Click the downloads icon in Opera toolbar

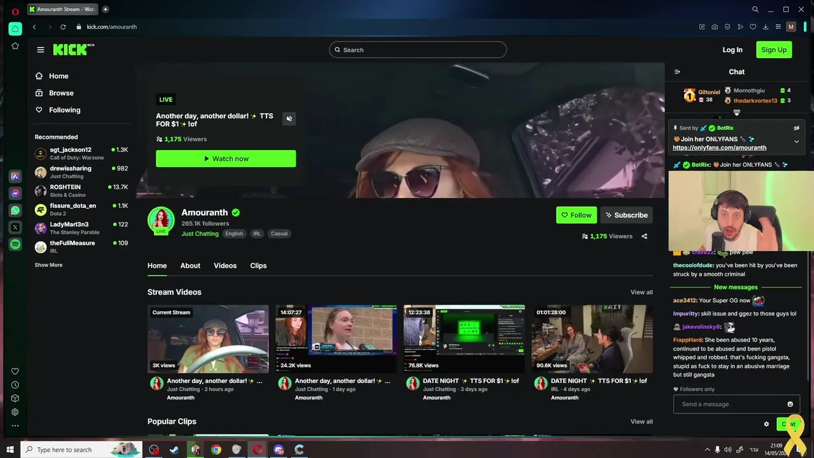pyautogui.click(x=766, y=27)
